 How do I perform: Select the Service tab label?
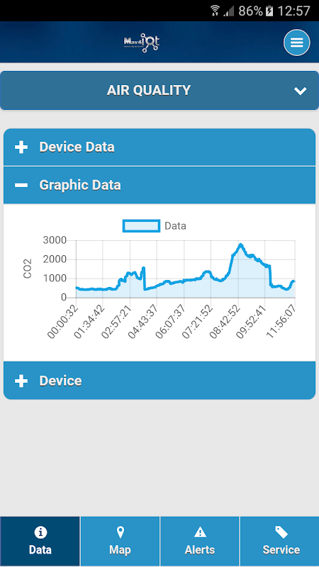281,550
